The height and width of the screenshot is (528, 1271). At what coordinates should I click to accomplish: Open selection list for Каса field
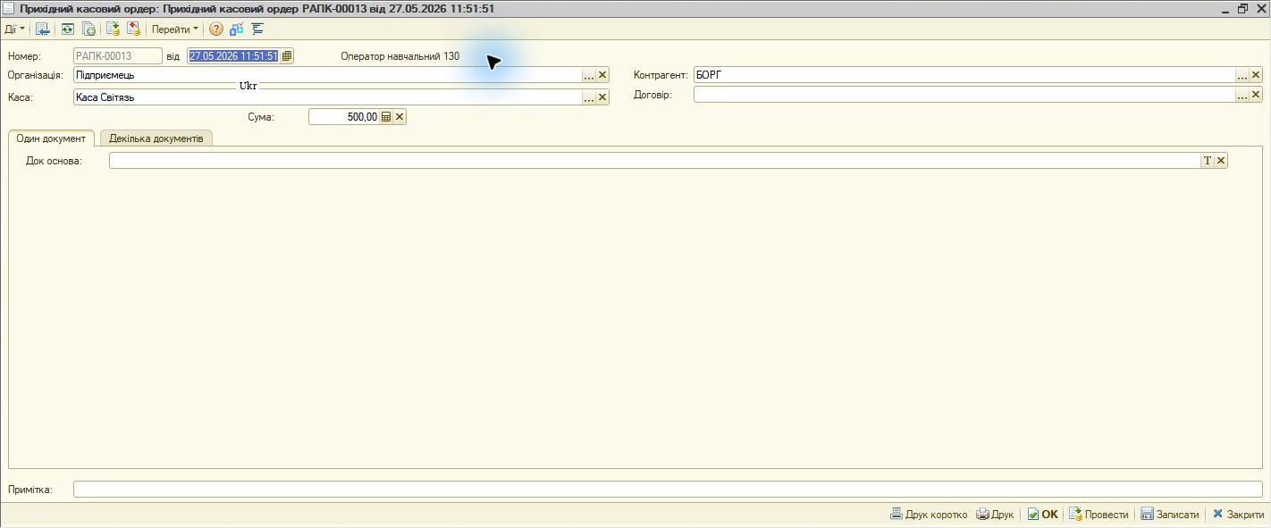(x=589, y=97)
